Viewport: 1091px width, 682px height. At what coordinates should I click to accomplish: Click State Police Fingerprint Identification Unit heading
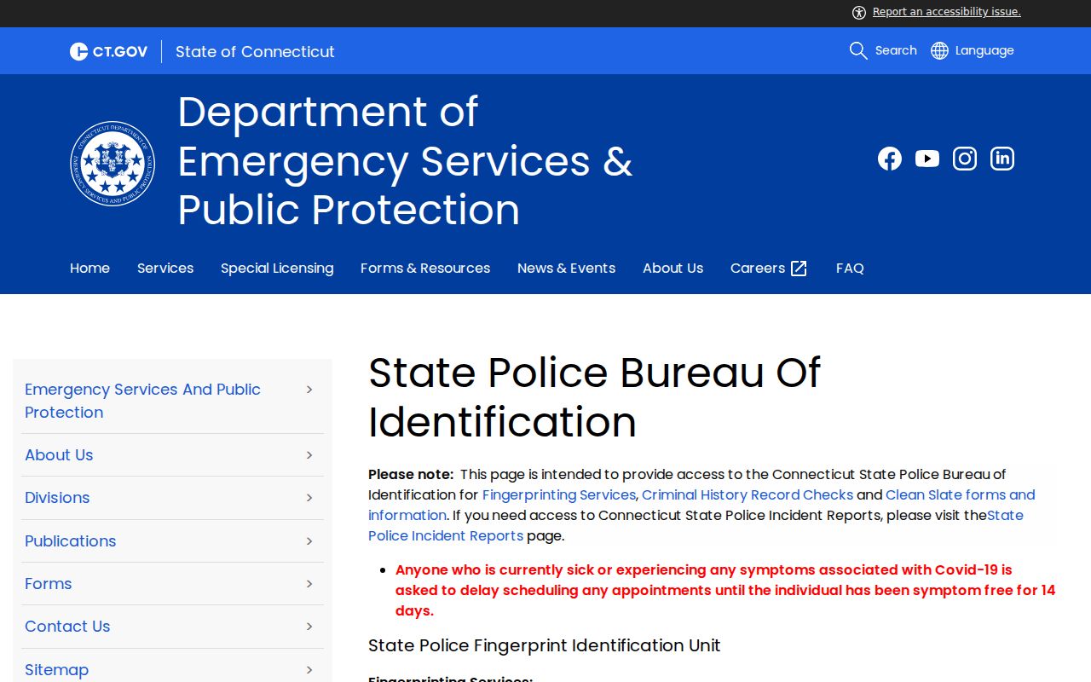(x=544, y=645)
